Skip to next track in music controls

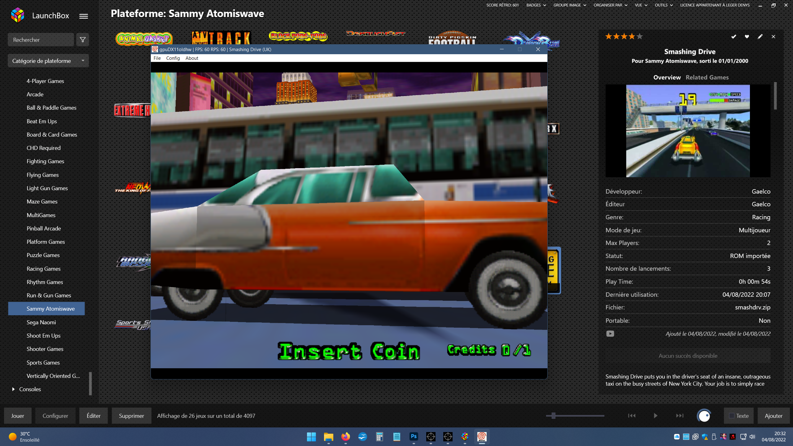[x=680, y=416]
